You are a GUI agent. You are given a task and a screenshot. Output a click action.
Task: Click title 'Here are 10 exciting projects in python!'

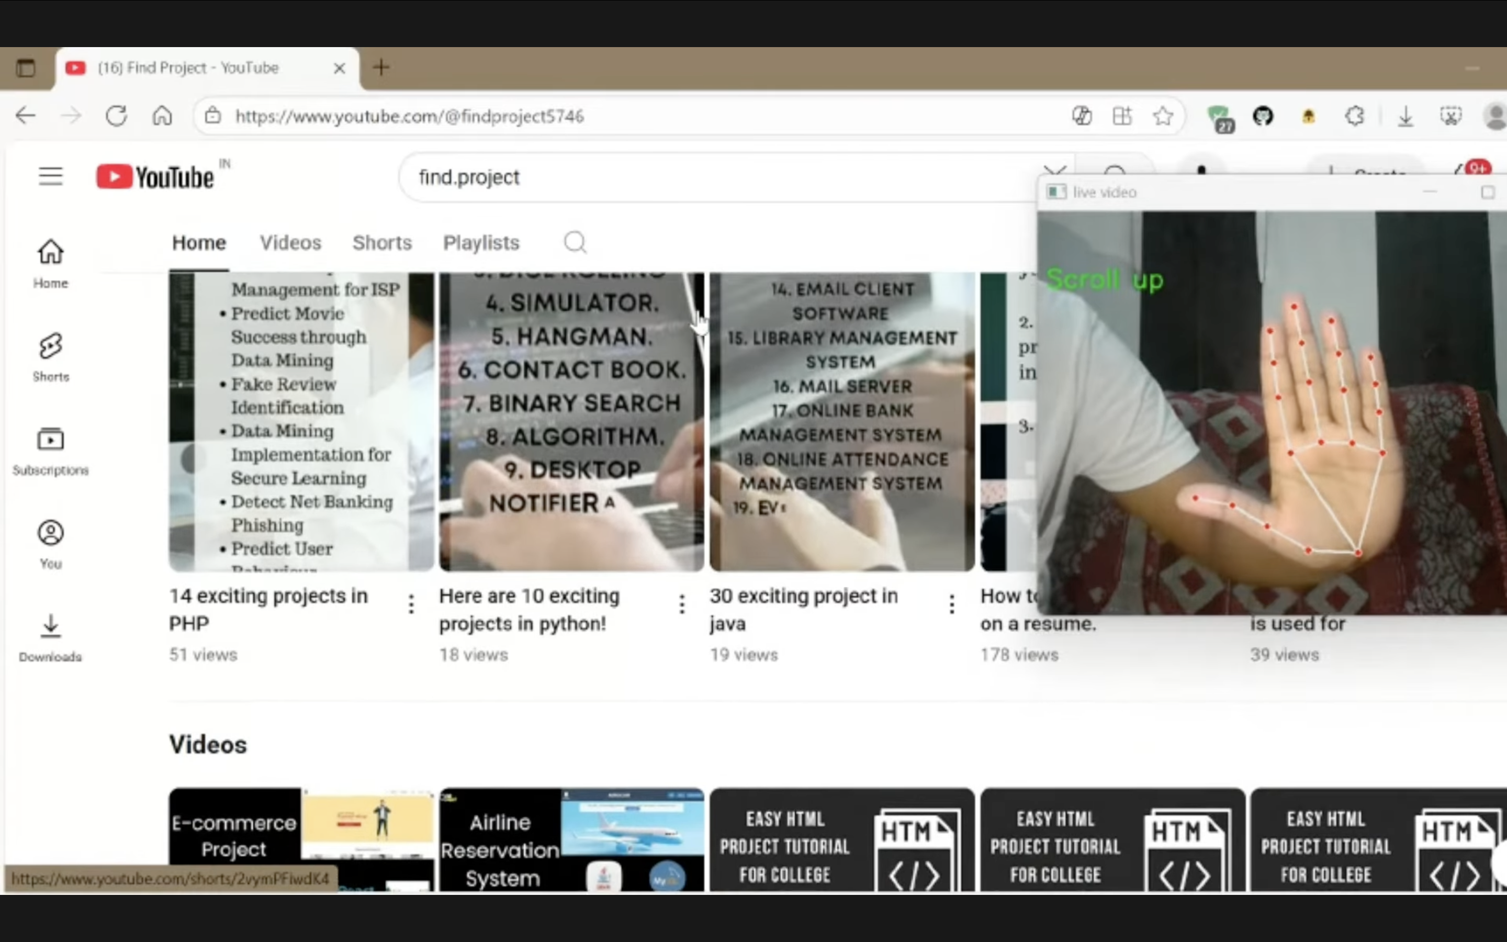pos(530,609)
